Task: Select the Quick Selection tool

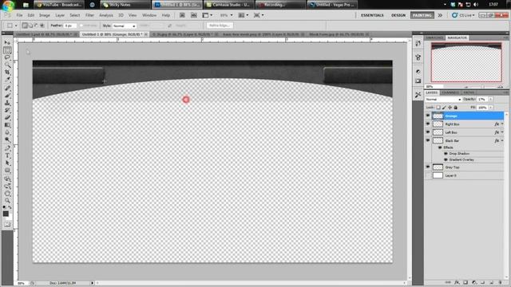Action: pyautogui.click(x=7, y=65)
